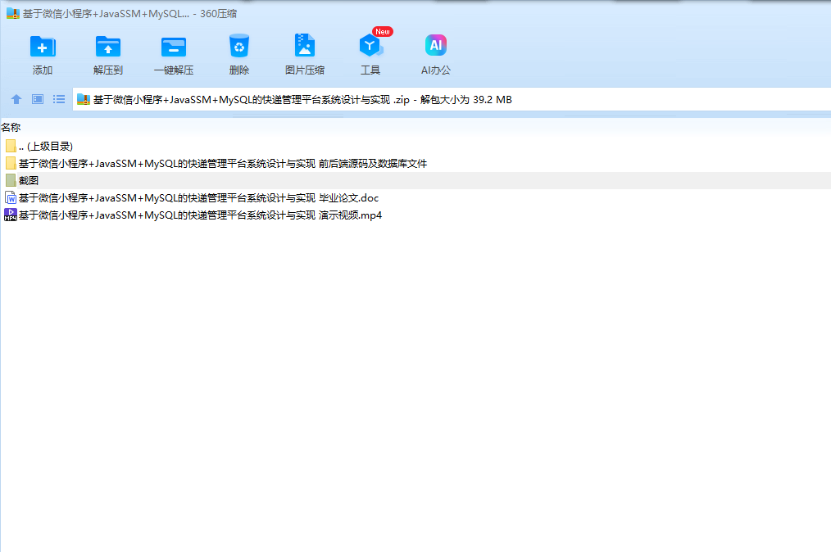Click the Word document icon beside 毕业论文.doc
Viewport: 831px width, 552px height.
[11, 198]
